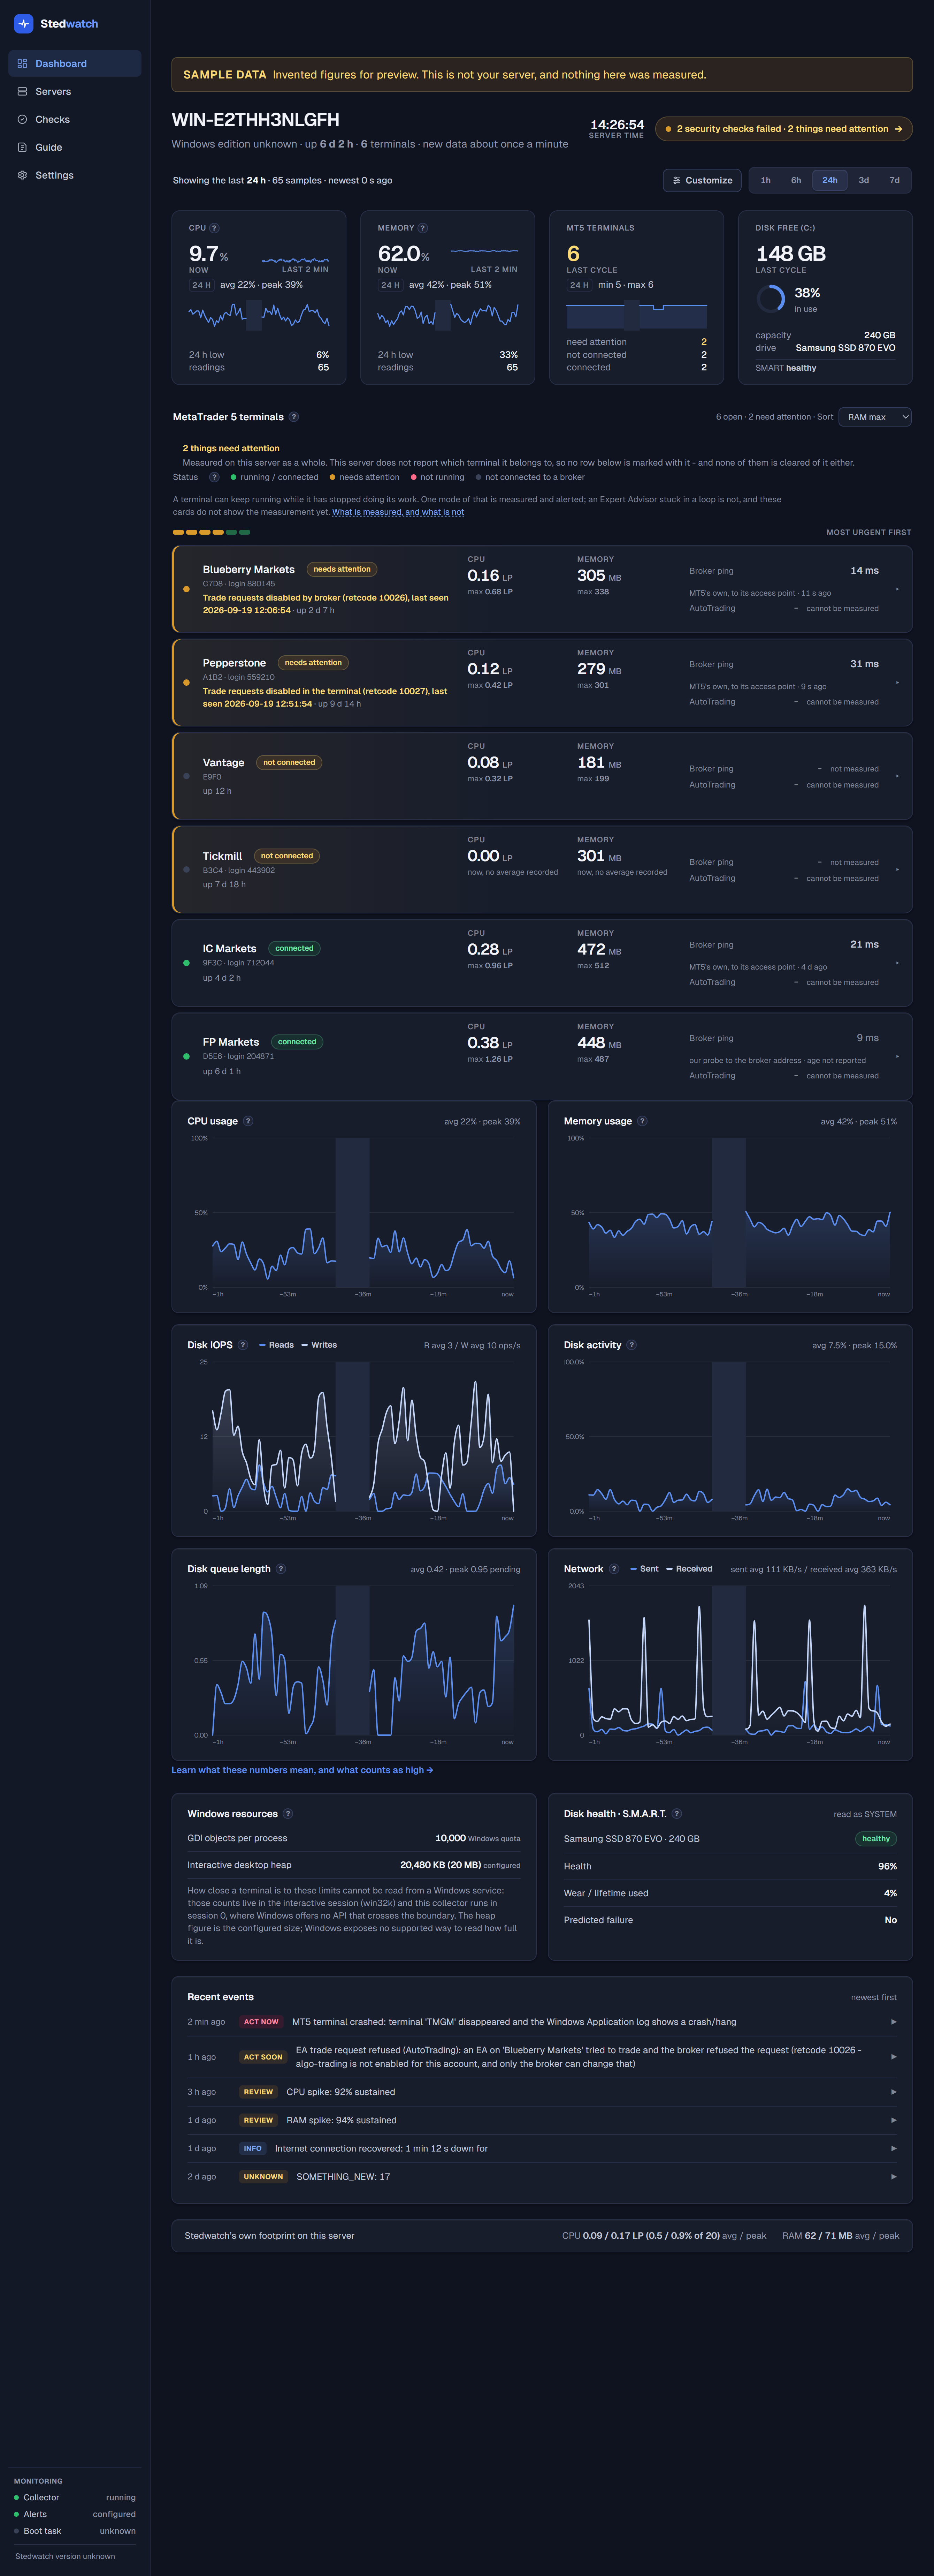Click the help icon beside Memory card title
934x2576 pixels.
pos(422,228)
